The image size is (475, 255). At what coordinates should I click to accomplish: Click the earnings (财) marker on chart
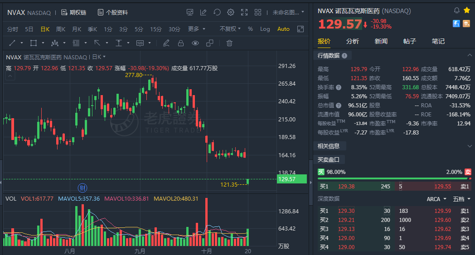tap(82, 188)
